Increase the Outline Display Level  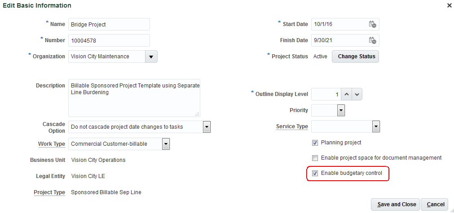tap(346, 95)
